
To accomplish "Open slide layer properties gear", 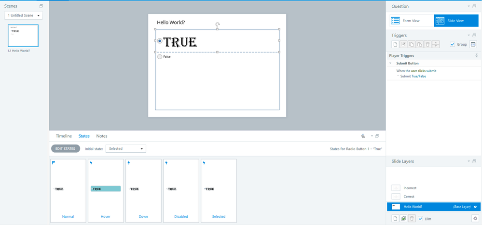I will point(475,218).
